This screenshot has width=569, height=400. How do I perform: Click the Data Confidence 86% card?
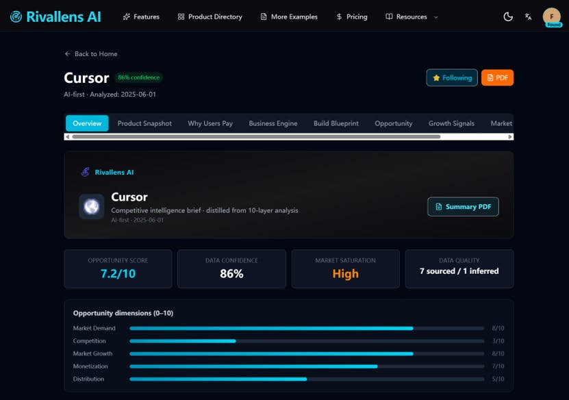pyautogui.click(x=231, y=269)
